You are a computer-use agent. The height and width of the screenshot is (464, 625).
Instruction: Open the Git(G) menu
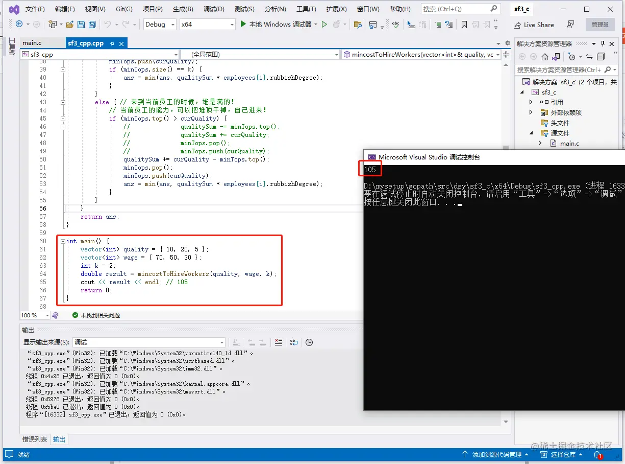(x=124, y=9)
